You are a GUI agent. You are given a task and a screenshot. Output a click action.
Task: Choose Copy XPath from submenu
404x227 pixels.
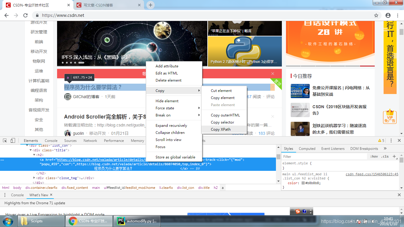(224, 129)
